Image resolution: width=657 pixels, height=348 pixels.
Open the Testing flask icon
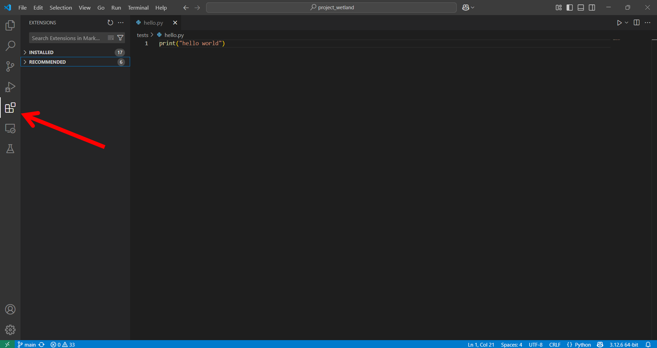tap(10, 149)
